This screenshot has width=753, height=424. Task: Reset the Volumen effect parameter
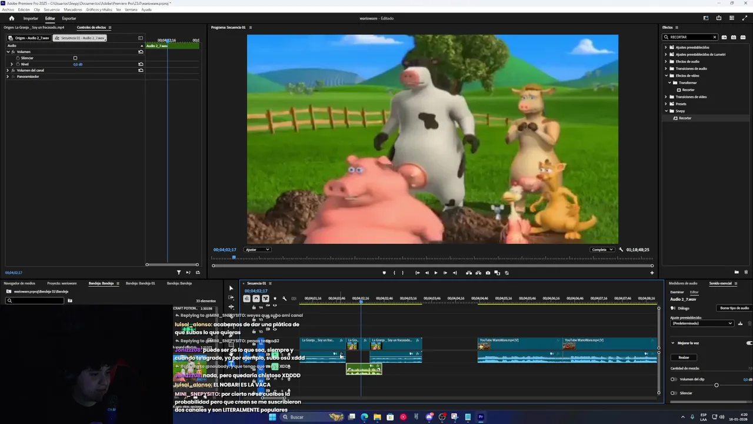pyautogui.click(x=141, y=52)
